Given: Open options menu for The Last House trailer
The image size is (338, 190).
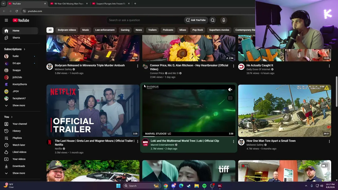Looking at the screenshot, I should point(138,141).
